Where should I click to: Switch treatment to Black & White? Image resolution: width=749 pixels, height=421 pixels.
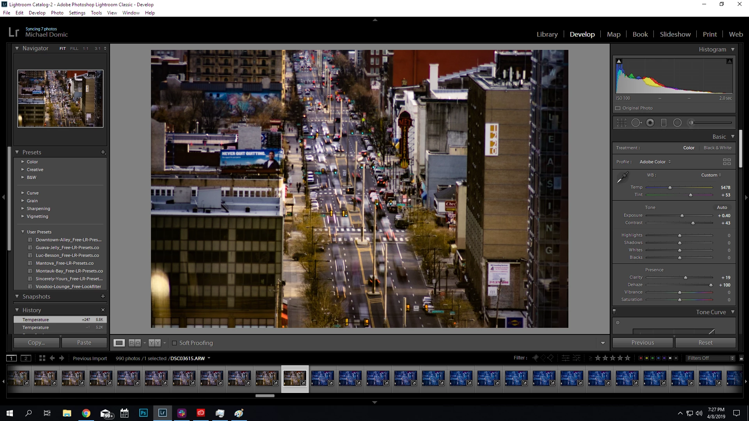[x=717, y=148]
